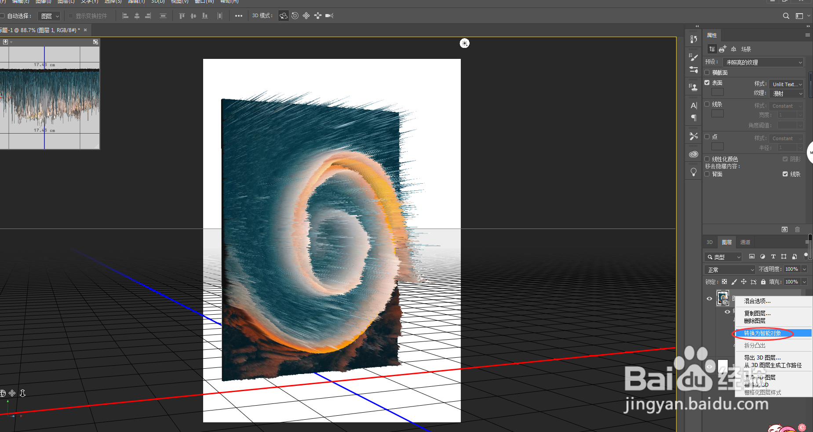The image size is (813, 432).
Task: Toggle the 线条 checkbox beside 背面
Action: (x=785, y=174)
